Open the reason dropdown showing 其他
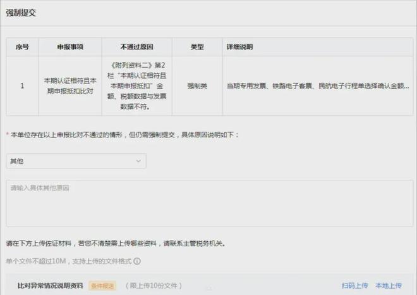This screenshot has height=295, width=417. [x=76, y=161]
